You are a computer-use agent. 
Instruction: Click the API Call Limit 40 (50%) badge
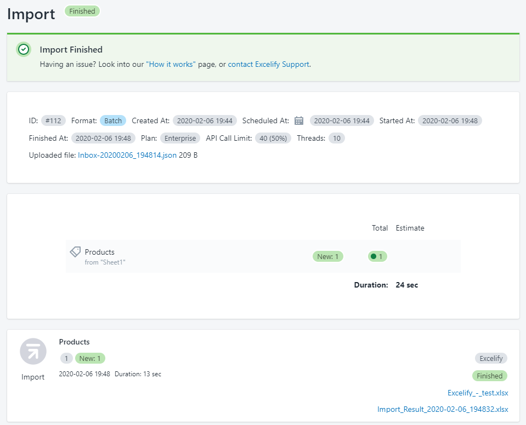[273, 138]
